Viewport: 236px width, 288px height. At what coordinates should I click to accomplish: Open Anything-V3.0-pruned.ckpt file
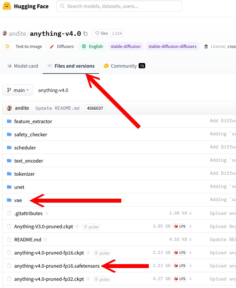tap(44, 227)
